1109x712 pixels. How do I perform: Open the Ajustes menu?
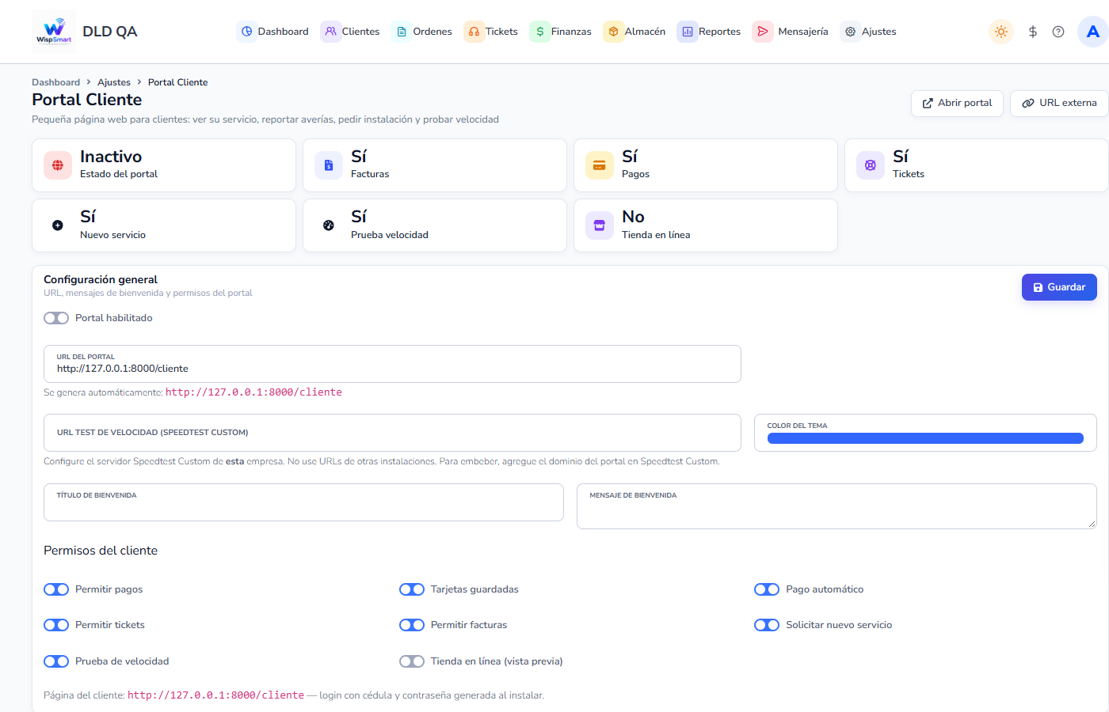[869, 32]
